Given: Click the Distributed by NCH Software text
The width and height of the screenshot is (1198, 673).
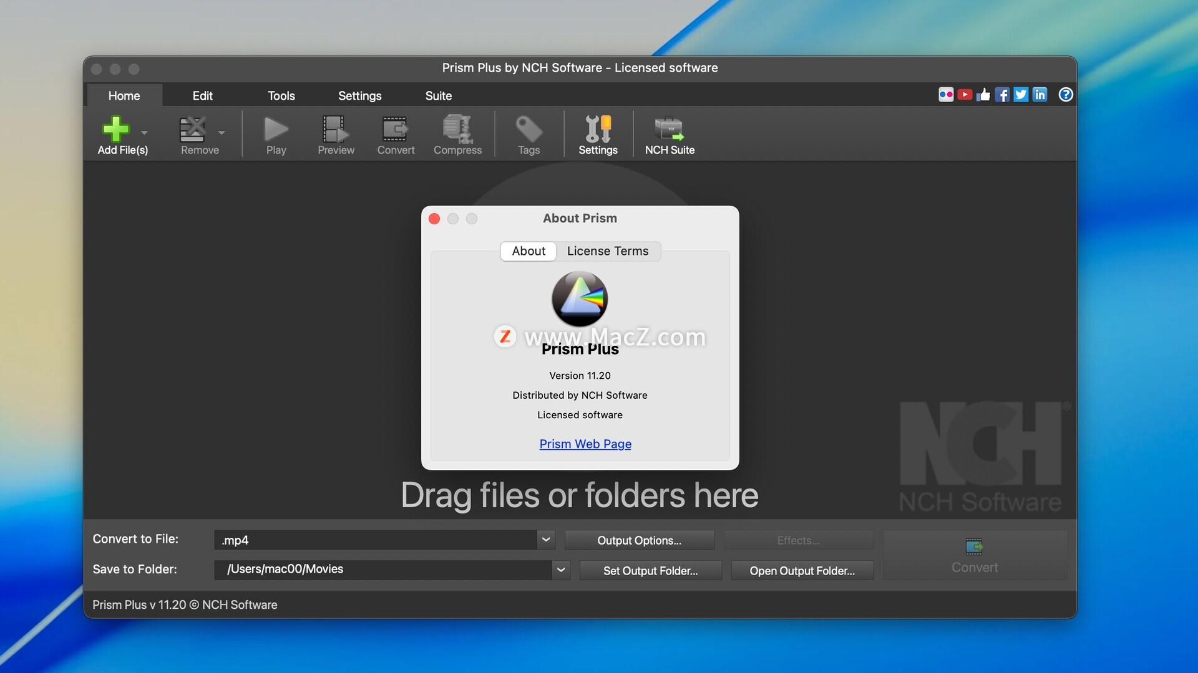Looking at the screenshot, I should [x=580, y=395].
